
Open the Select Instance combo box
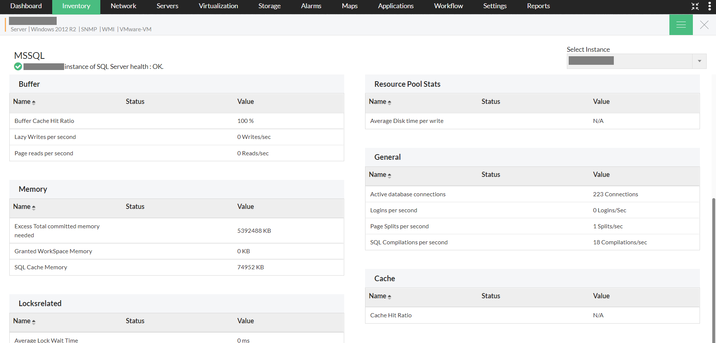629,61
